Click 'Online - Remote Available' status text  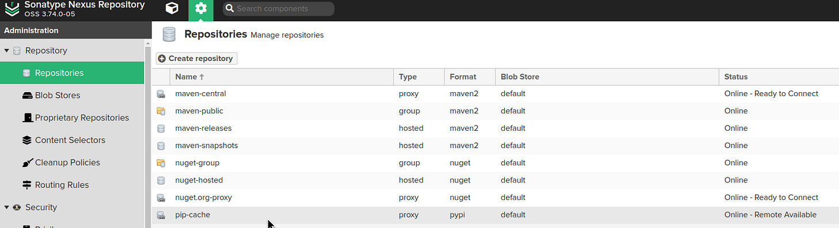click(x=770, y=215)
